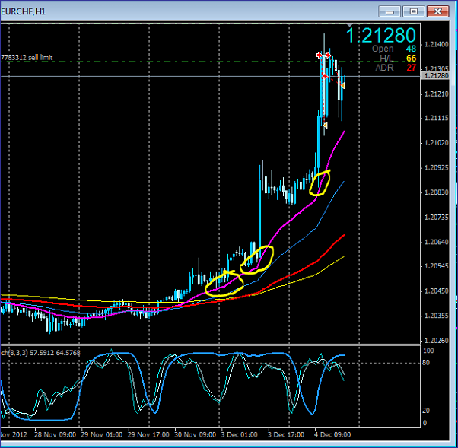Click the '3 Dec 01:00' time label
Image resolution: width=458 pixels, height=448 pixels.
coord(239,435)
